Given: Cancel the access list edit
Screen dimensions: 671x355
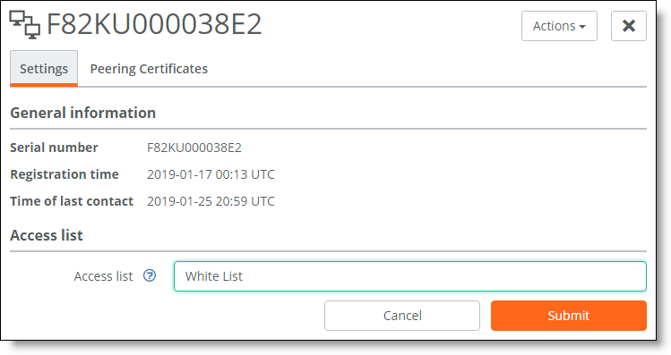Looking at the screenshot, I should pyautogui.click(x=402, y=316).
